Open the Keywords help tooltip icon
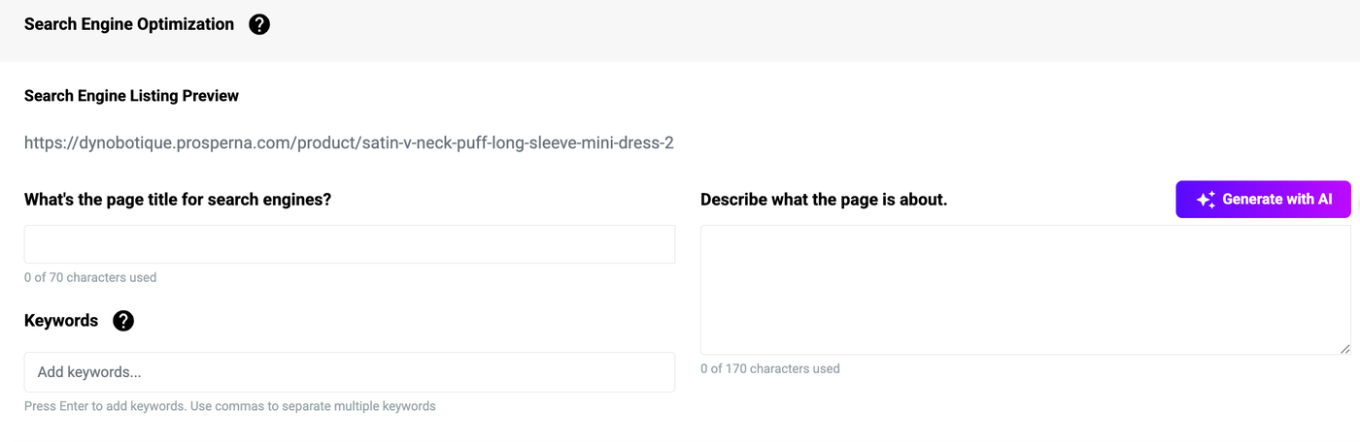1360x442 pixels. point(123,321)
